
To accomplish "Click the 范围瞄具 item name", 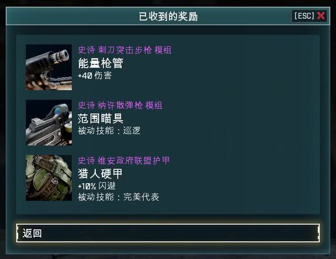I will (100, 118).
